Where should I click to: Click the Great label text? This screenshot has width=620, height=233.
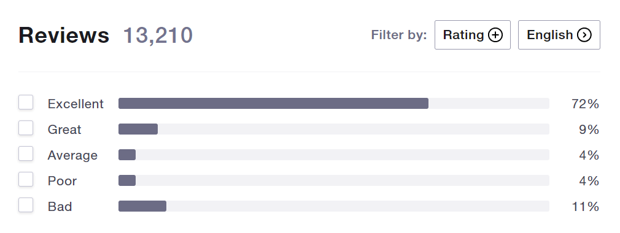(64, 129)
